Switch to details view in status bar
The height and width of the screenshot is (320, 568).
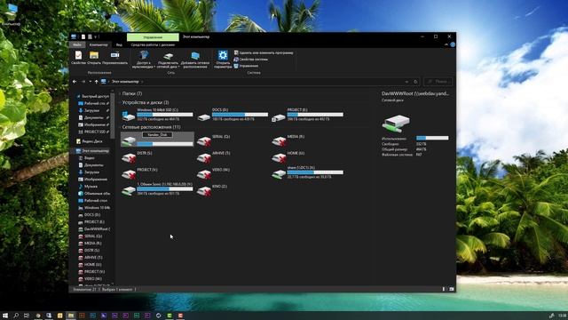(x=444, y=289)
